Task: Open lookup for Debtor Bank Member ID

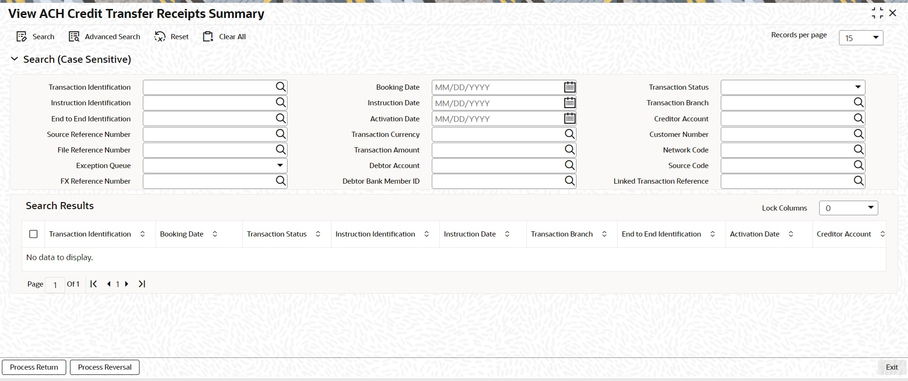Action: 570,181
